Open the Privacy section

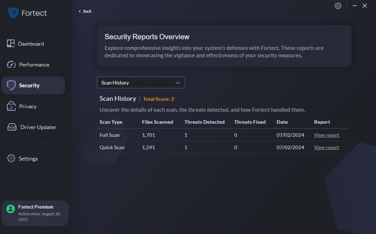28,106
